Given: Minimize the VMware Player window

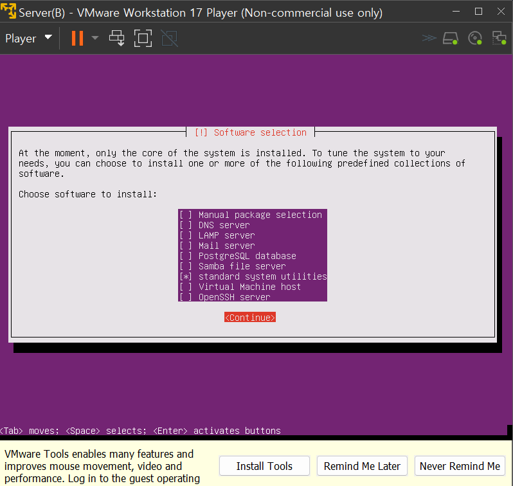Looking at the screenshot, I should 456,12.
